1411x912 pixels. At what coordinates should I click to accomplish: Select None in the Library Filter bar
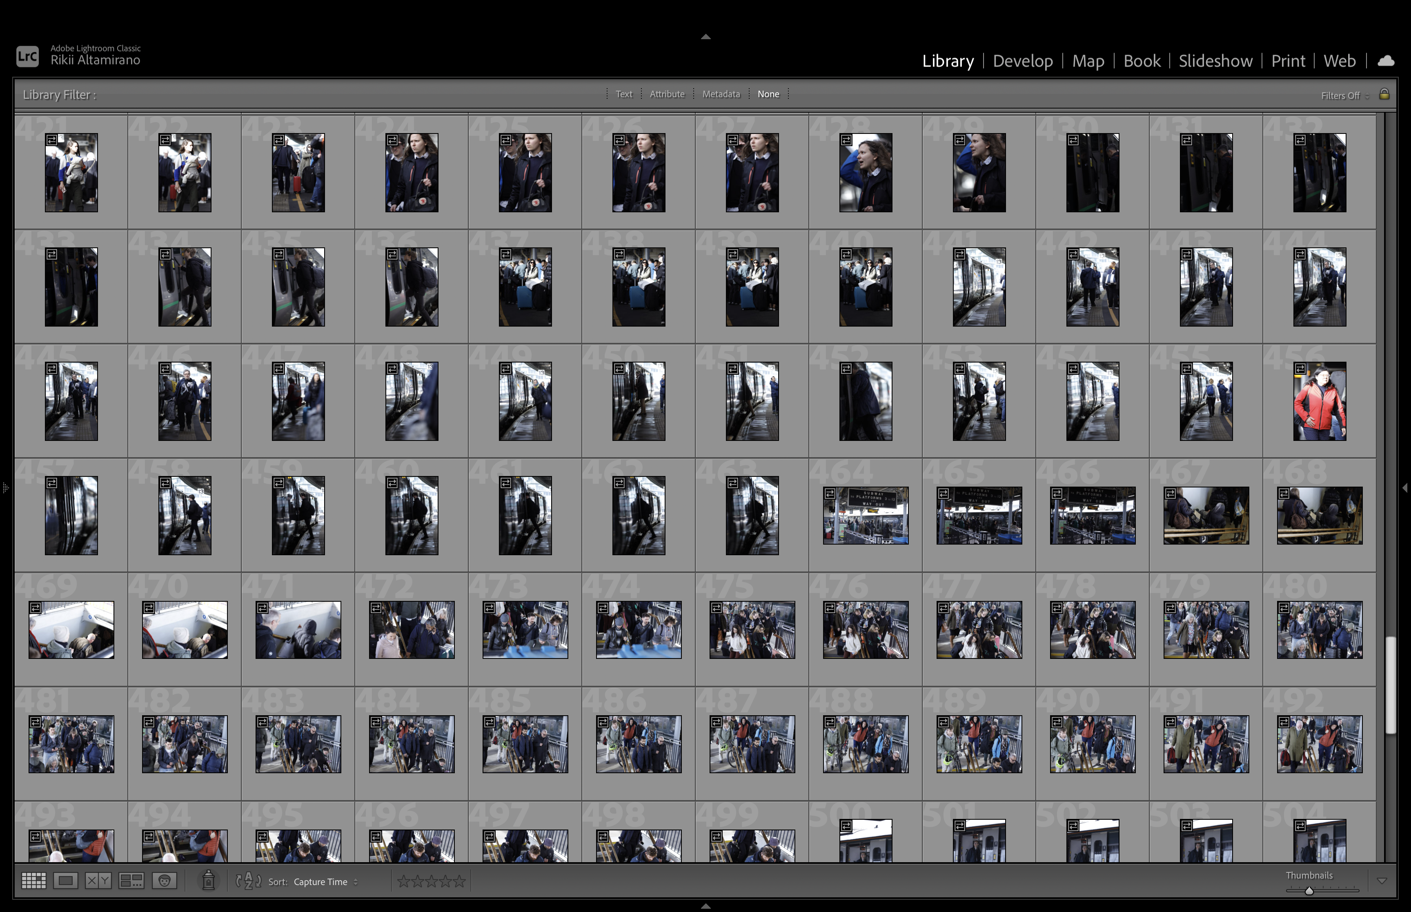pos(768,94)
